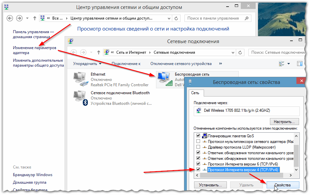Click the components list vertical scrollbar
Screen dimensions: 310x195
click(297, 153)
